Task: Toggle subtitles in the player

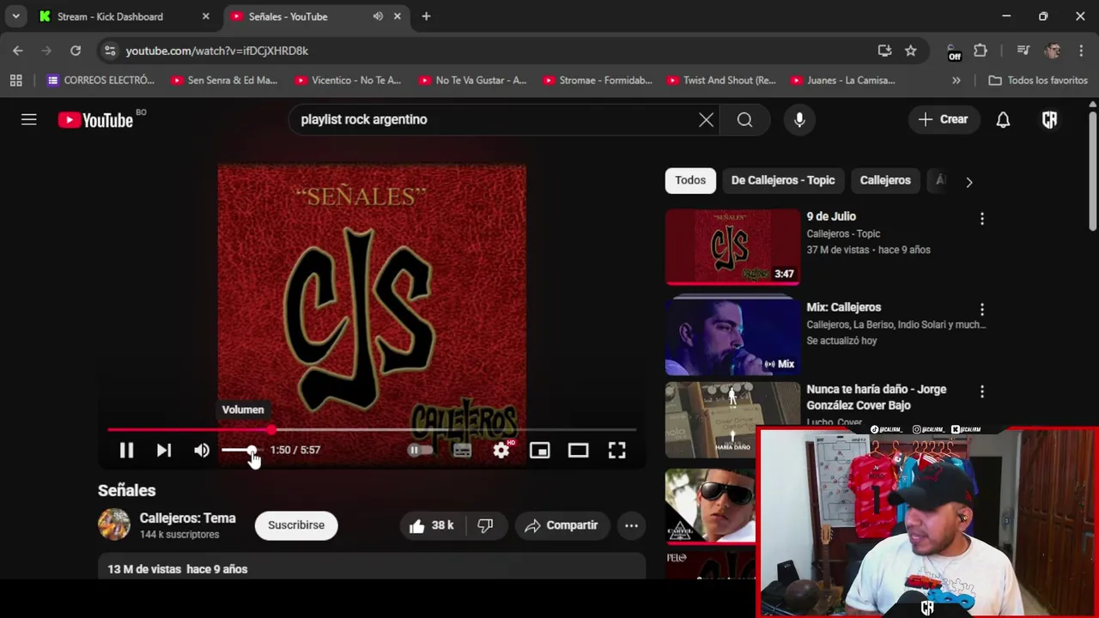Action: click(x=462, y=450)
